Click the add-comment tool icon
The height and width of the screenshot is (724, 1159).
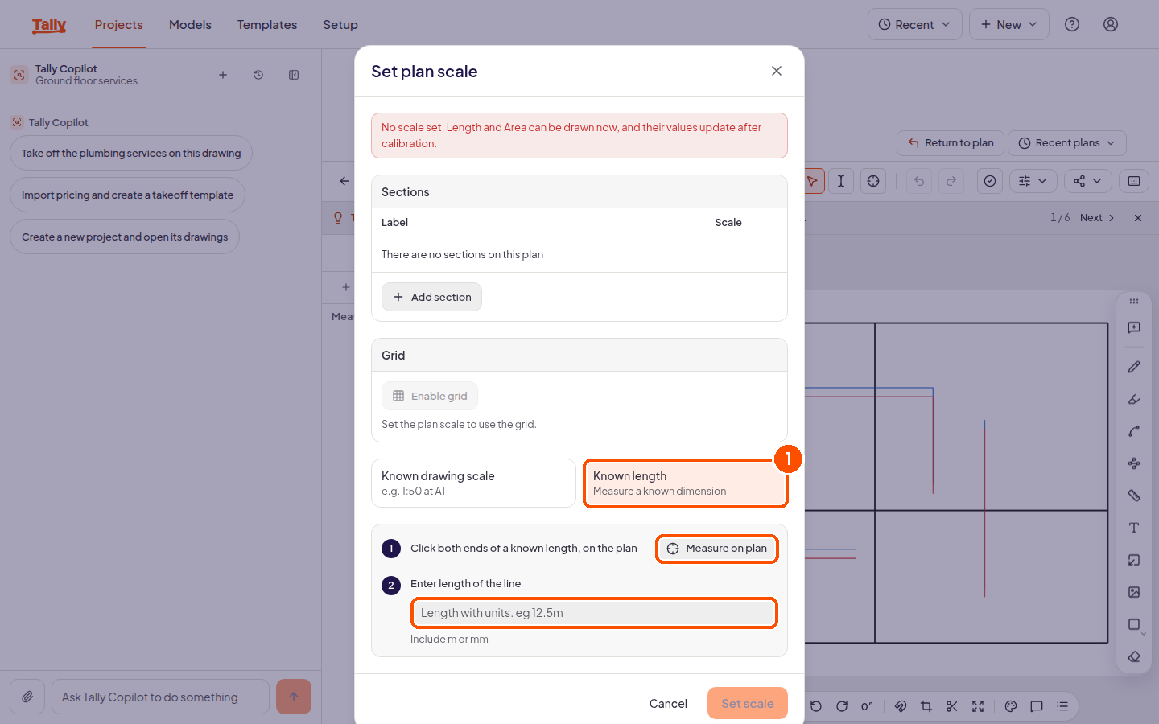click(x=1134, y=327)
